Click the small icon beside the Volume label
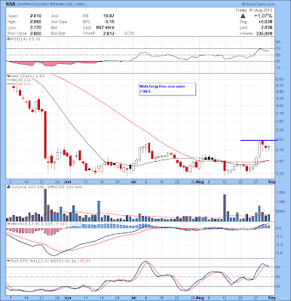The image size is (291, 301). pos(8,187)
